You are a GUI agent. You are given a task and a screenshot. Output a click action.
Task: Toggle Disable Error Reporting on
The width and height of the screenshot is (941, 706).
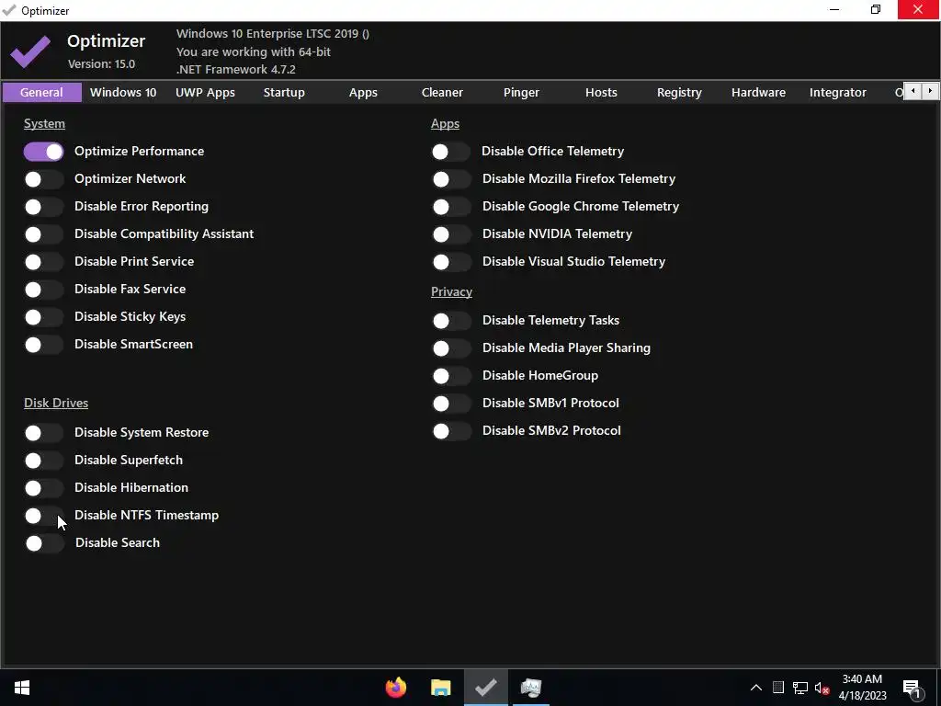[44, 207]
